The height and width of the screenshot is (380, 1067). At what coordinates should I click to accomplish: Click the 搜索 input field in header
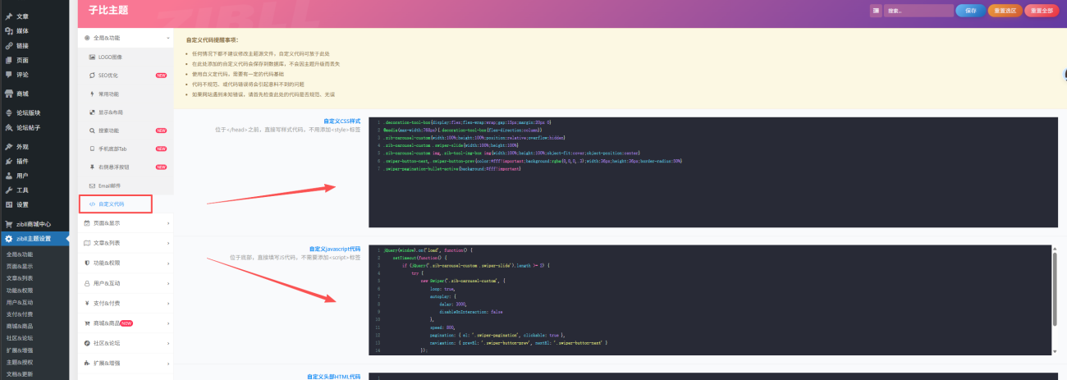click(x=918, y=11)
